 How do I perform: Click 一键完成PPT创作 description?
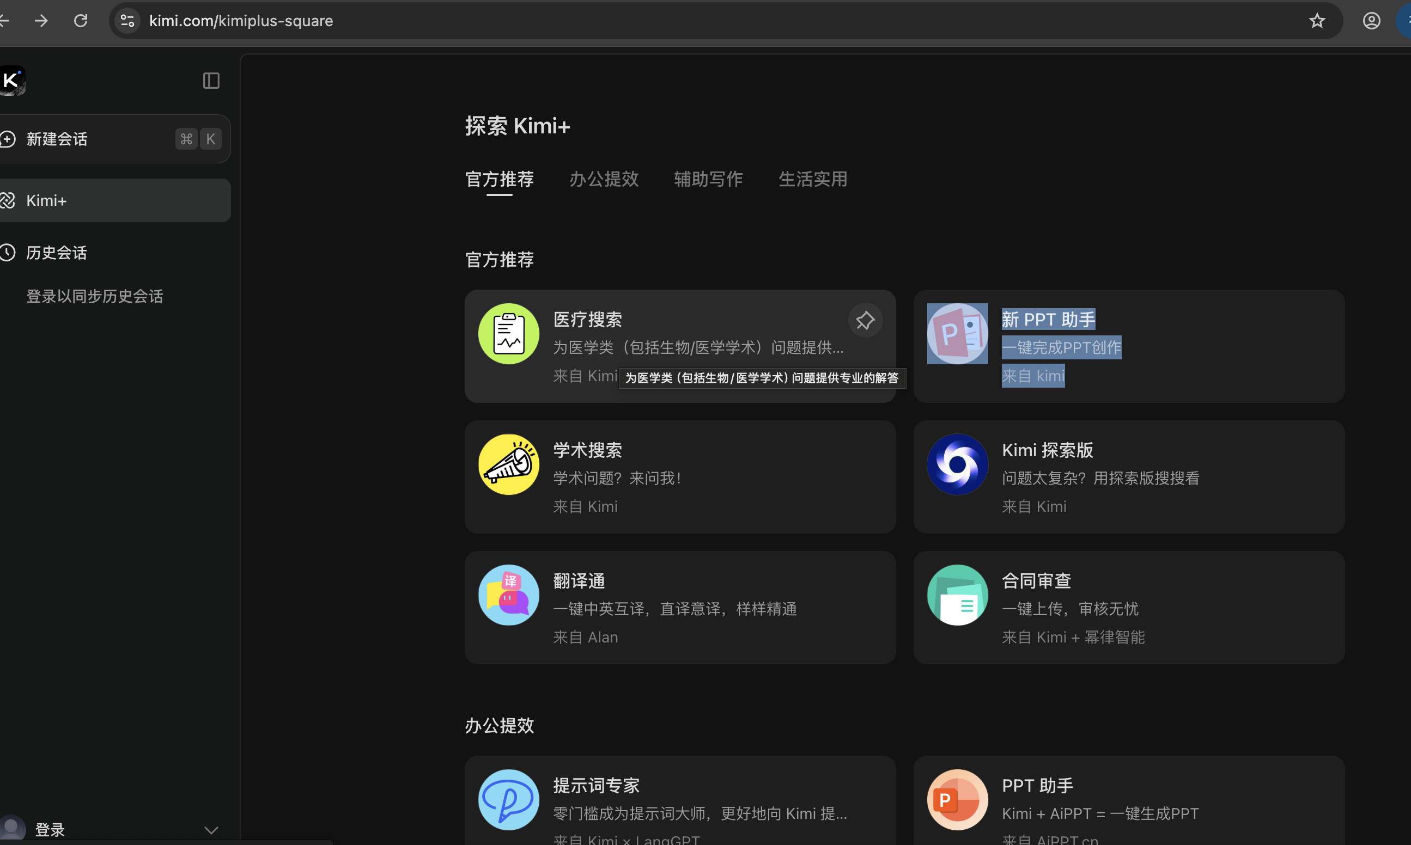[1061, 347]
